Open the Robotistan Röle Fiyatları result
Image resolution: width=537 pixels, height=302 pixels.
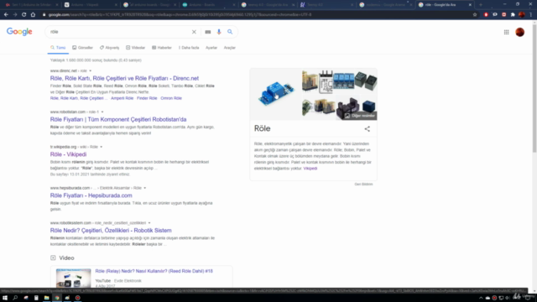[118, 119]
